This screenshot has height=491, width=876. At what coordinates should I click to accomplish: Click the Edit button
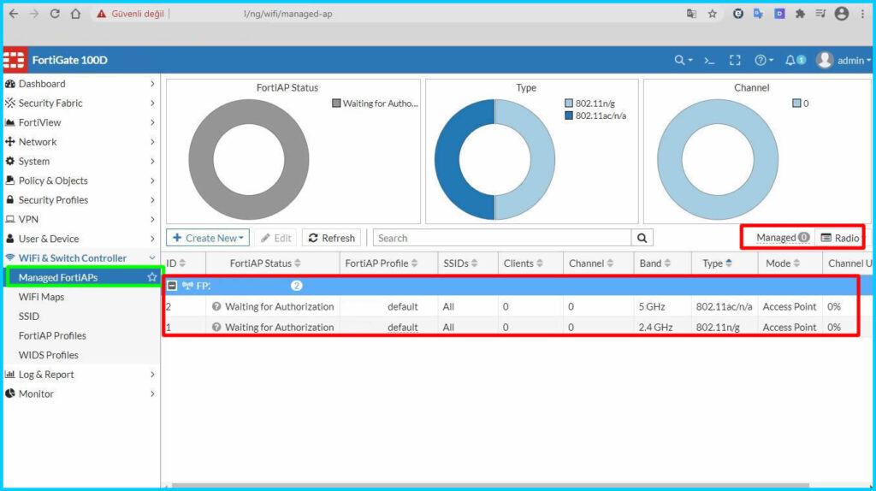tap(276, 238)
